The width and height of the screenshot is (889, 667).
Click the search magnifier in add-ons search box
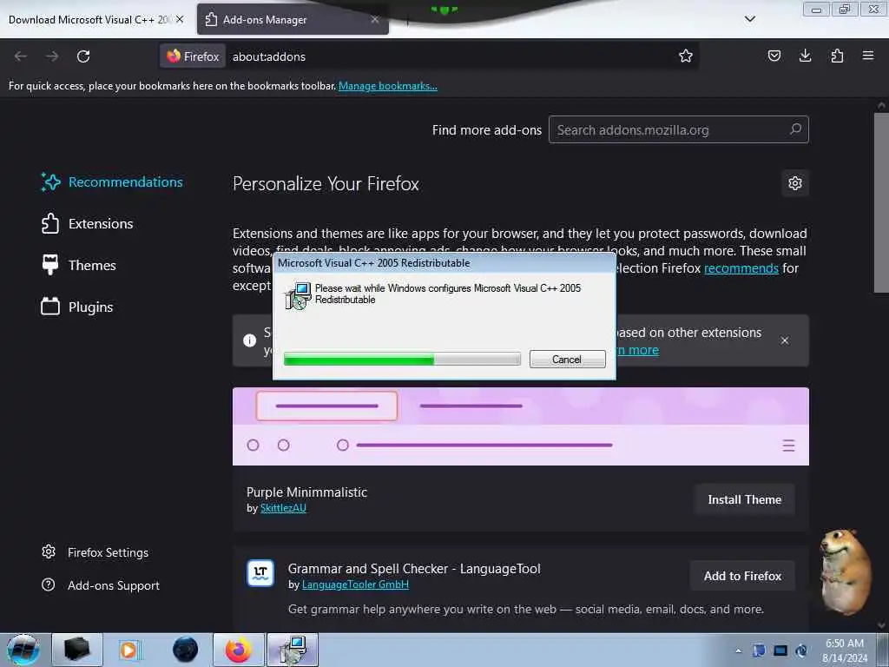click(x=795, y=129)
